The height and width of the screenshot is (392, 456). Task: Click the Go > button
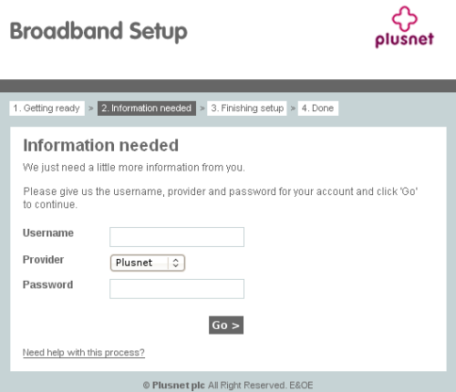(x=226, y=325)
